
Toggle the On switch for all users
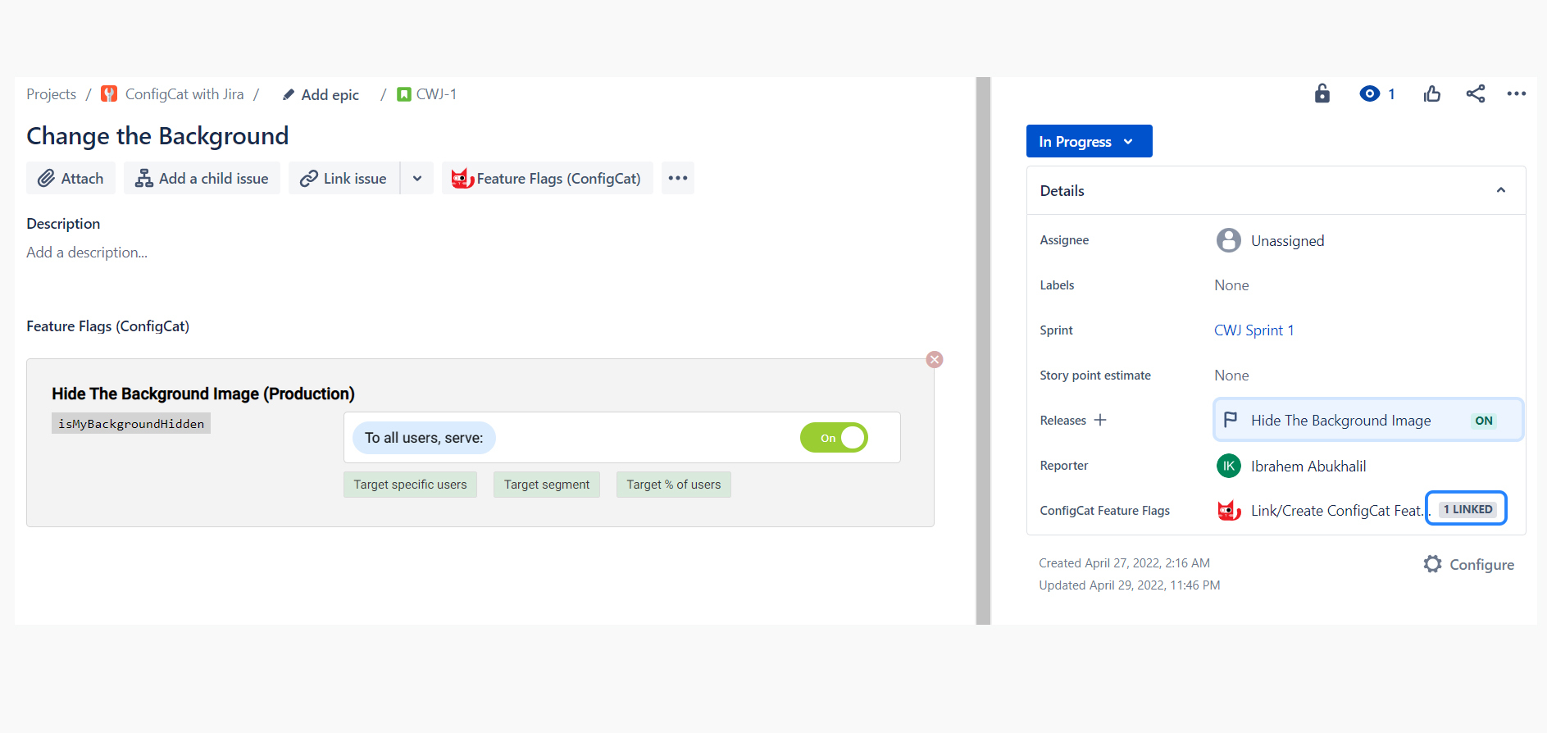(834, 438)
